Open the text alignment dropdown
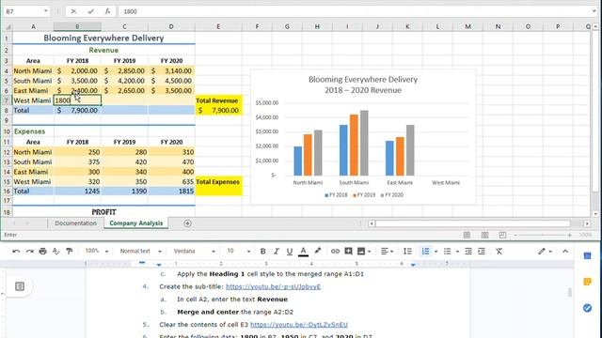The width and height of the screenshot is (602, 338). [x=387, y=252]
